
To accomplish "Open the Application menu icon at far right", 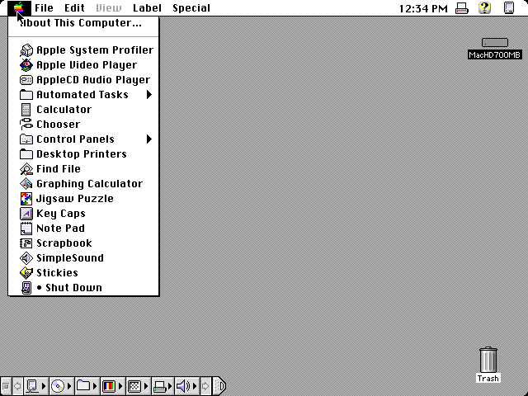I will tap(509, 7).
